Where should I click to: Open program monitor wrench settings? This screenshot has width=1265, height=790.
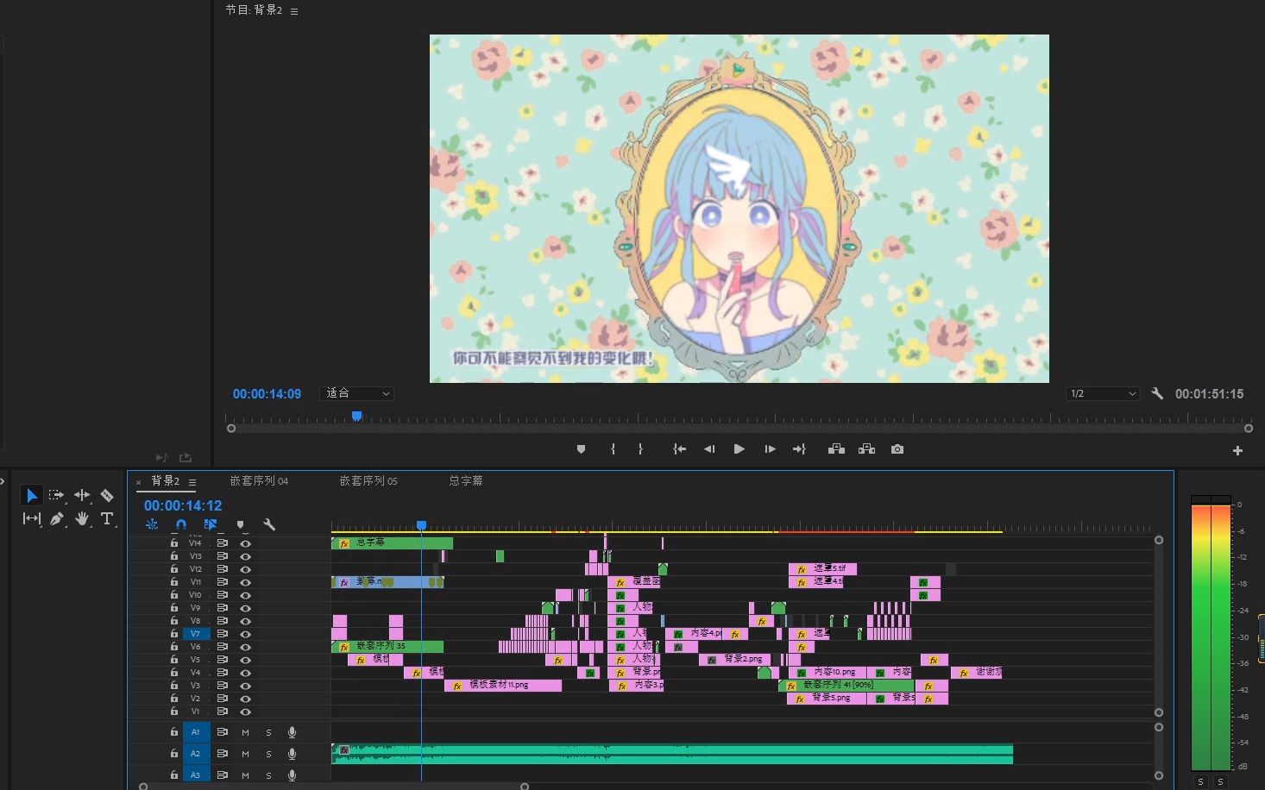pyautogui.click(x=1157, y=393)
